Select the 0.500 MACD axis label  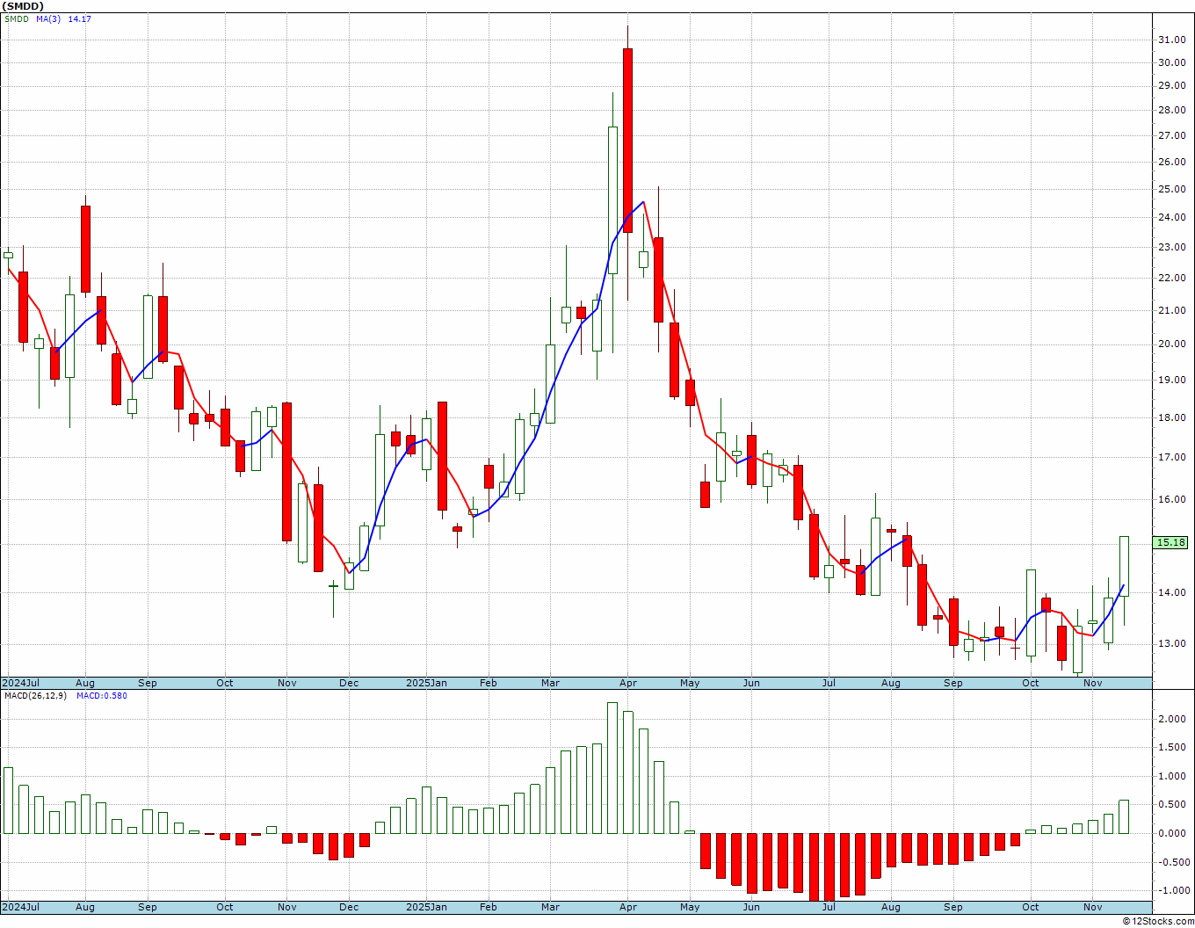pyautogui.click(x=1172, y=805)
